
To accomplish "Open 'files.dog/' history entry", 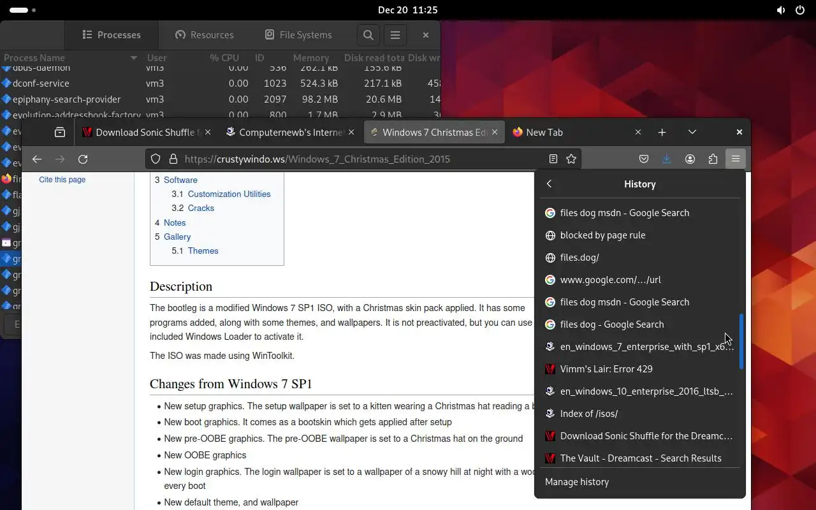I will pos(640,258).
